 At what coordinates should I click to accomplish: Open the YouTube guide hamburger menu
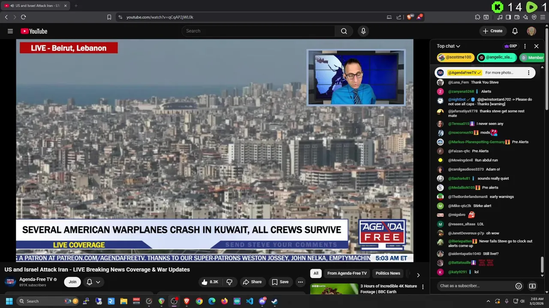10,31
